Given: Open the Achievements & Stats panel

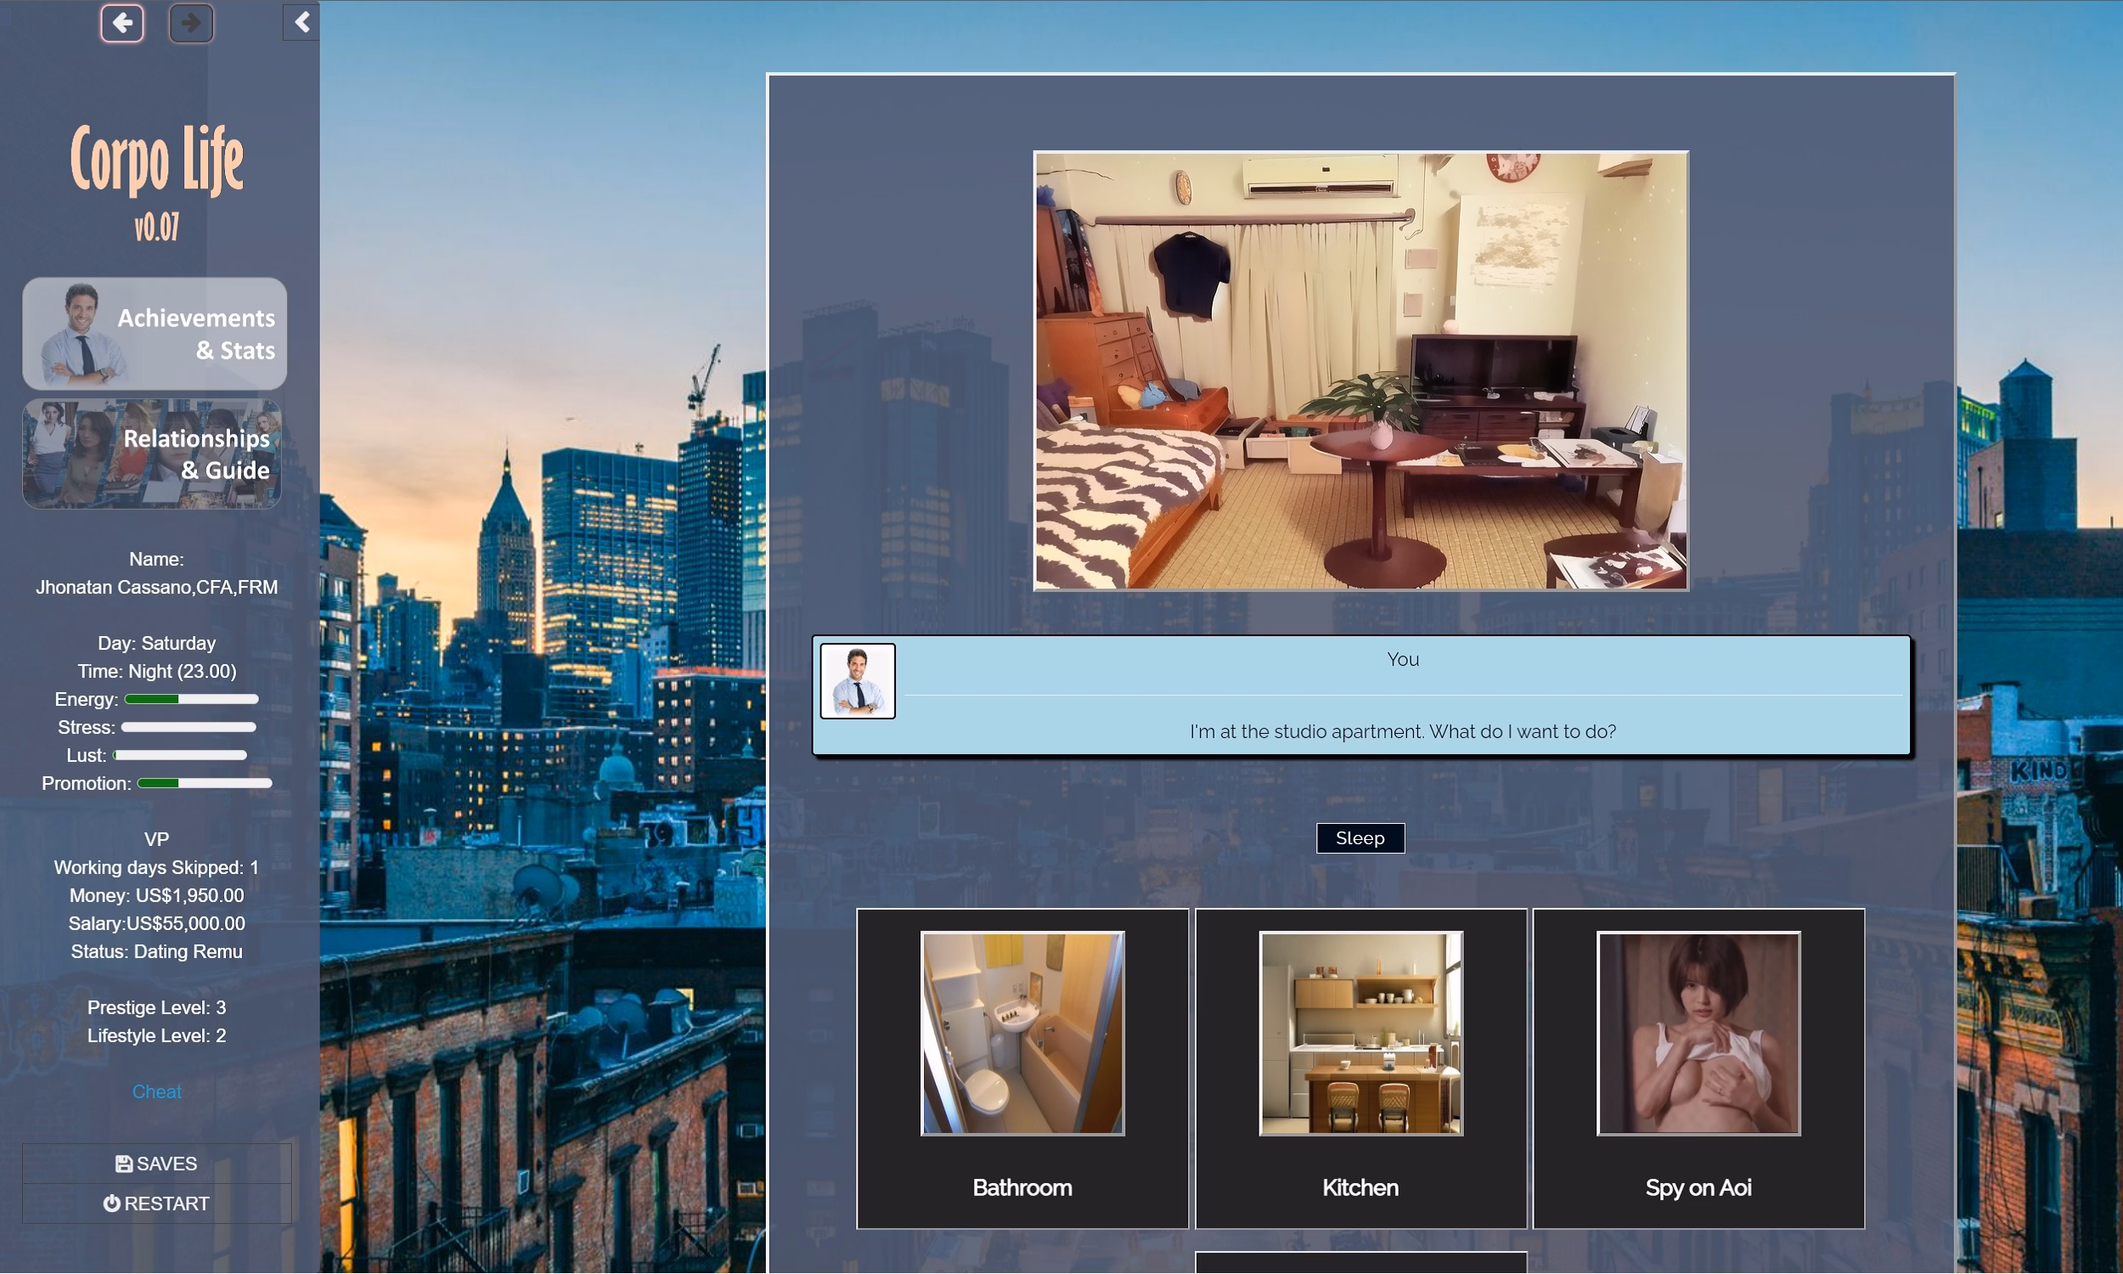Looking at the screenshot, I should click(x=155, y=333).
